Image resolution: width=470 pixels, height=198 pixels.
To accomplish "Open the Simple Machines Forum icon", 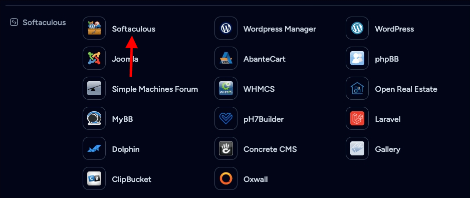I will tap(94, 88).
